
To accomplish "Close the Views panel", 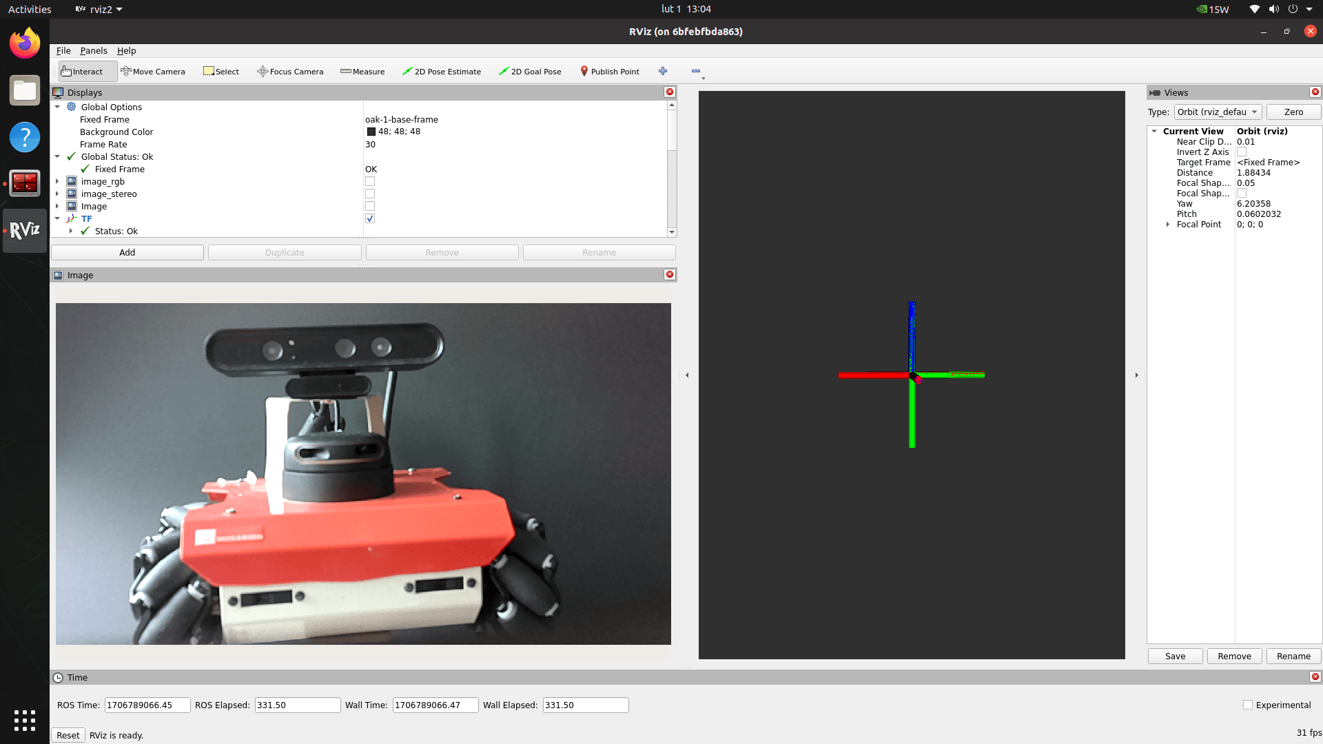I will click(1315, 92).
